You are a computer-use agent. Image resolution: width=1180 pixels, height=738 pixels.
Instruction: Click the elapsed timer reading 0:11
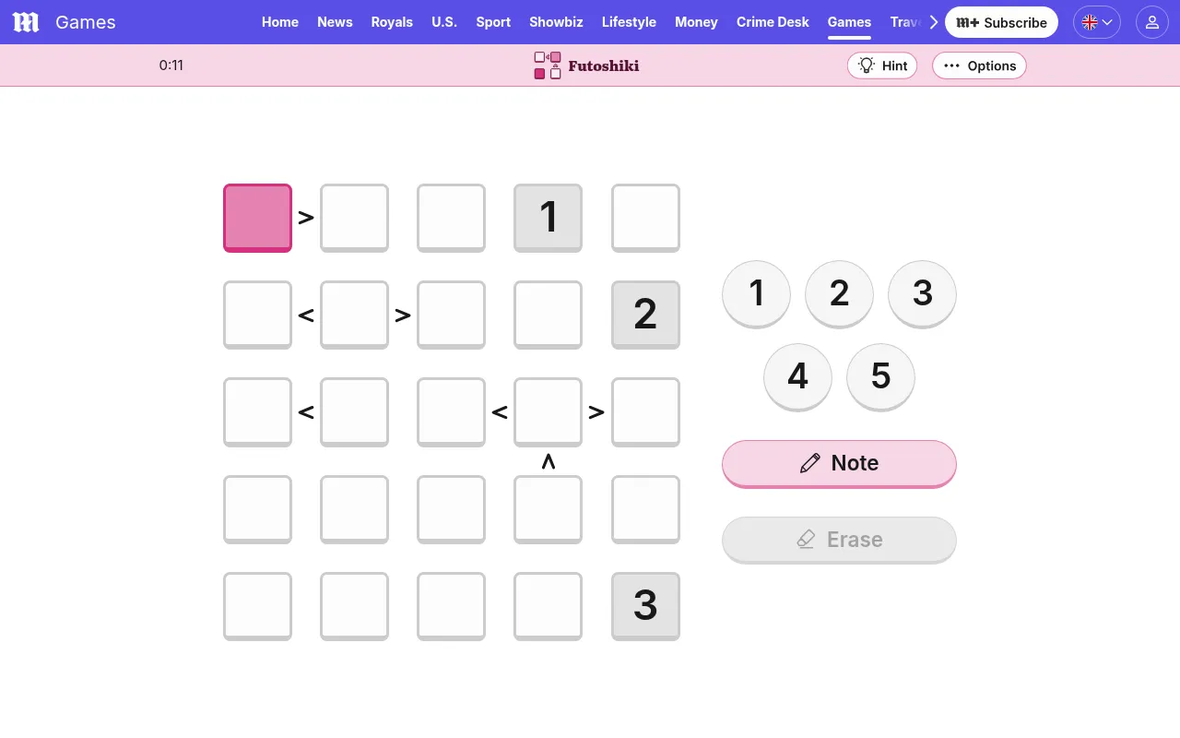tap(171, 65)
